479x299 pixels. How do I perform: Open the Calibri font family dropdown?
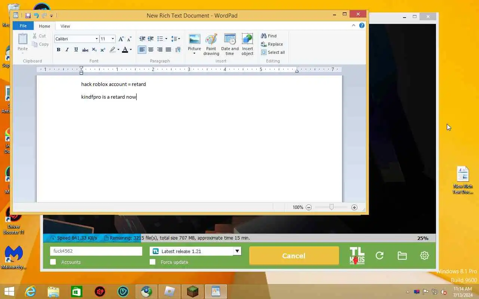point(97,39)
